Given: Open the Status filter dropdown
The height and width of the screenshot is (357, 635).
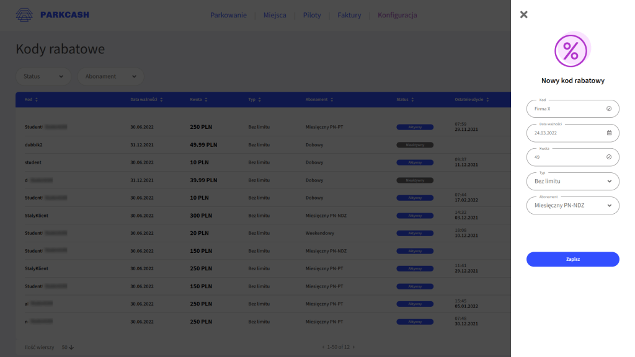Looking at the screenshot, I should tap(43, 76).
